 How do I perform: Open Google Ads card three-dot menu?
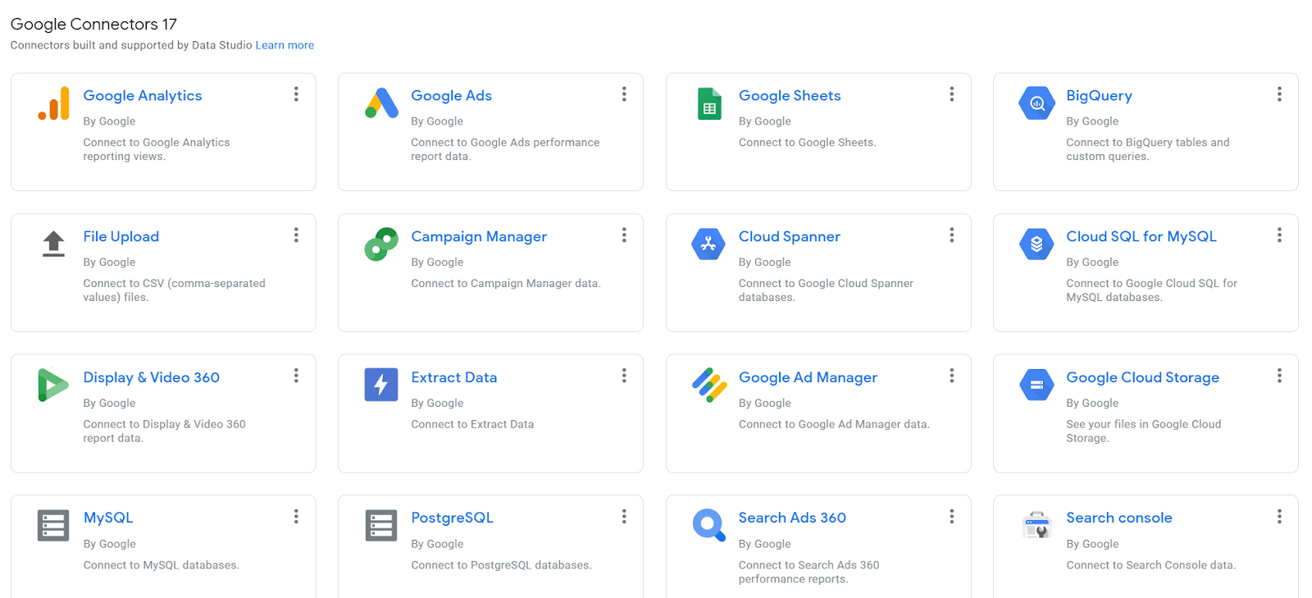[624, 94]
